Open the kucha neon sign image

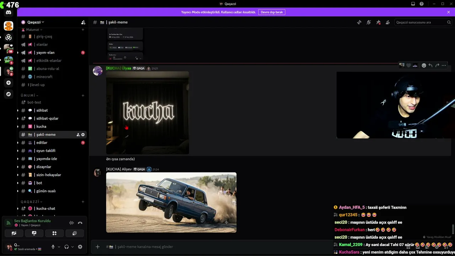point(148,113)
